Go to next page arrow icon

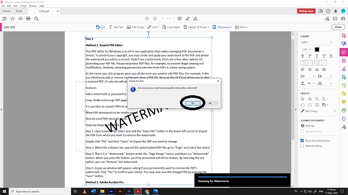155,19
